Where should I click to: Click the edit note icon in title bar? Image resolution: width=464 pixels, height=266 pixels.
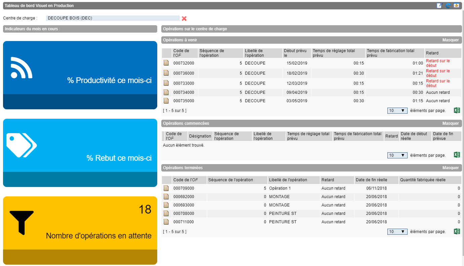[439, 6]
